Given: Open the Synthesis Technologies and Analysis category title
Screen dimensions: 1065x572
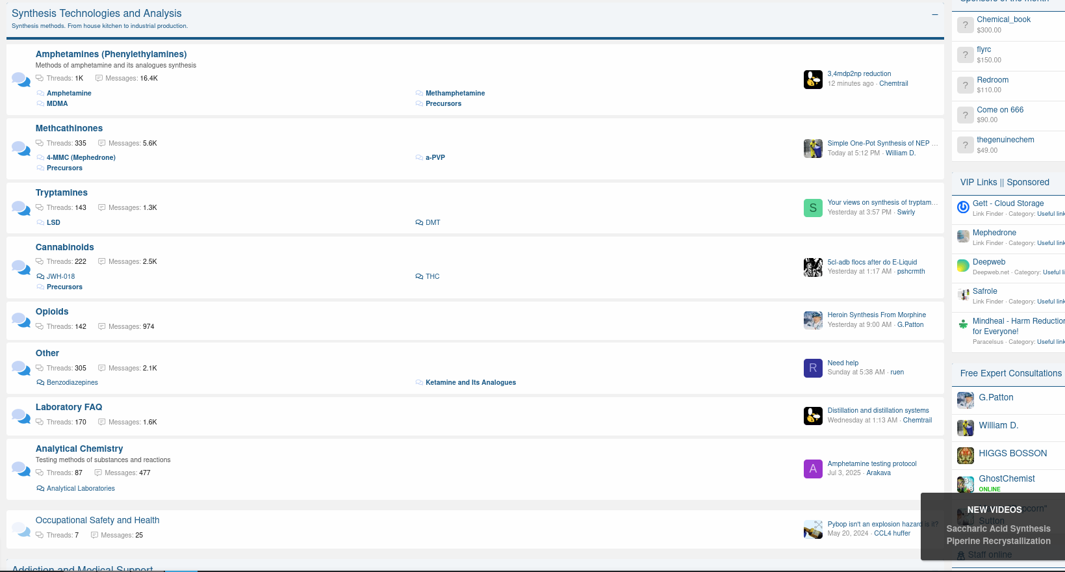Looking at the screenshot, I should point(97,13).
